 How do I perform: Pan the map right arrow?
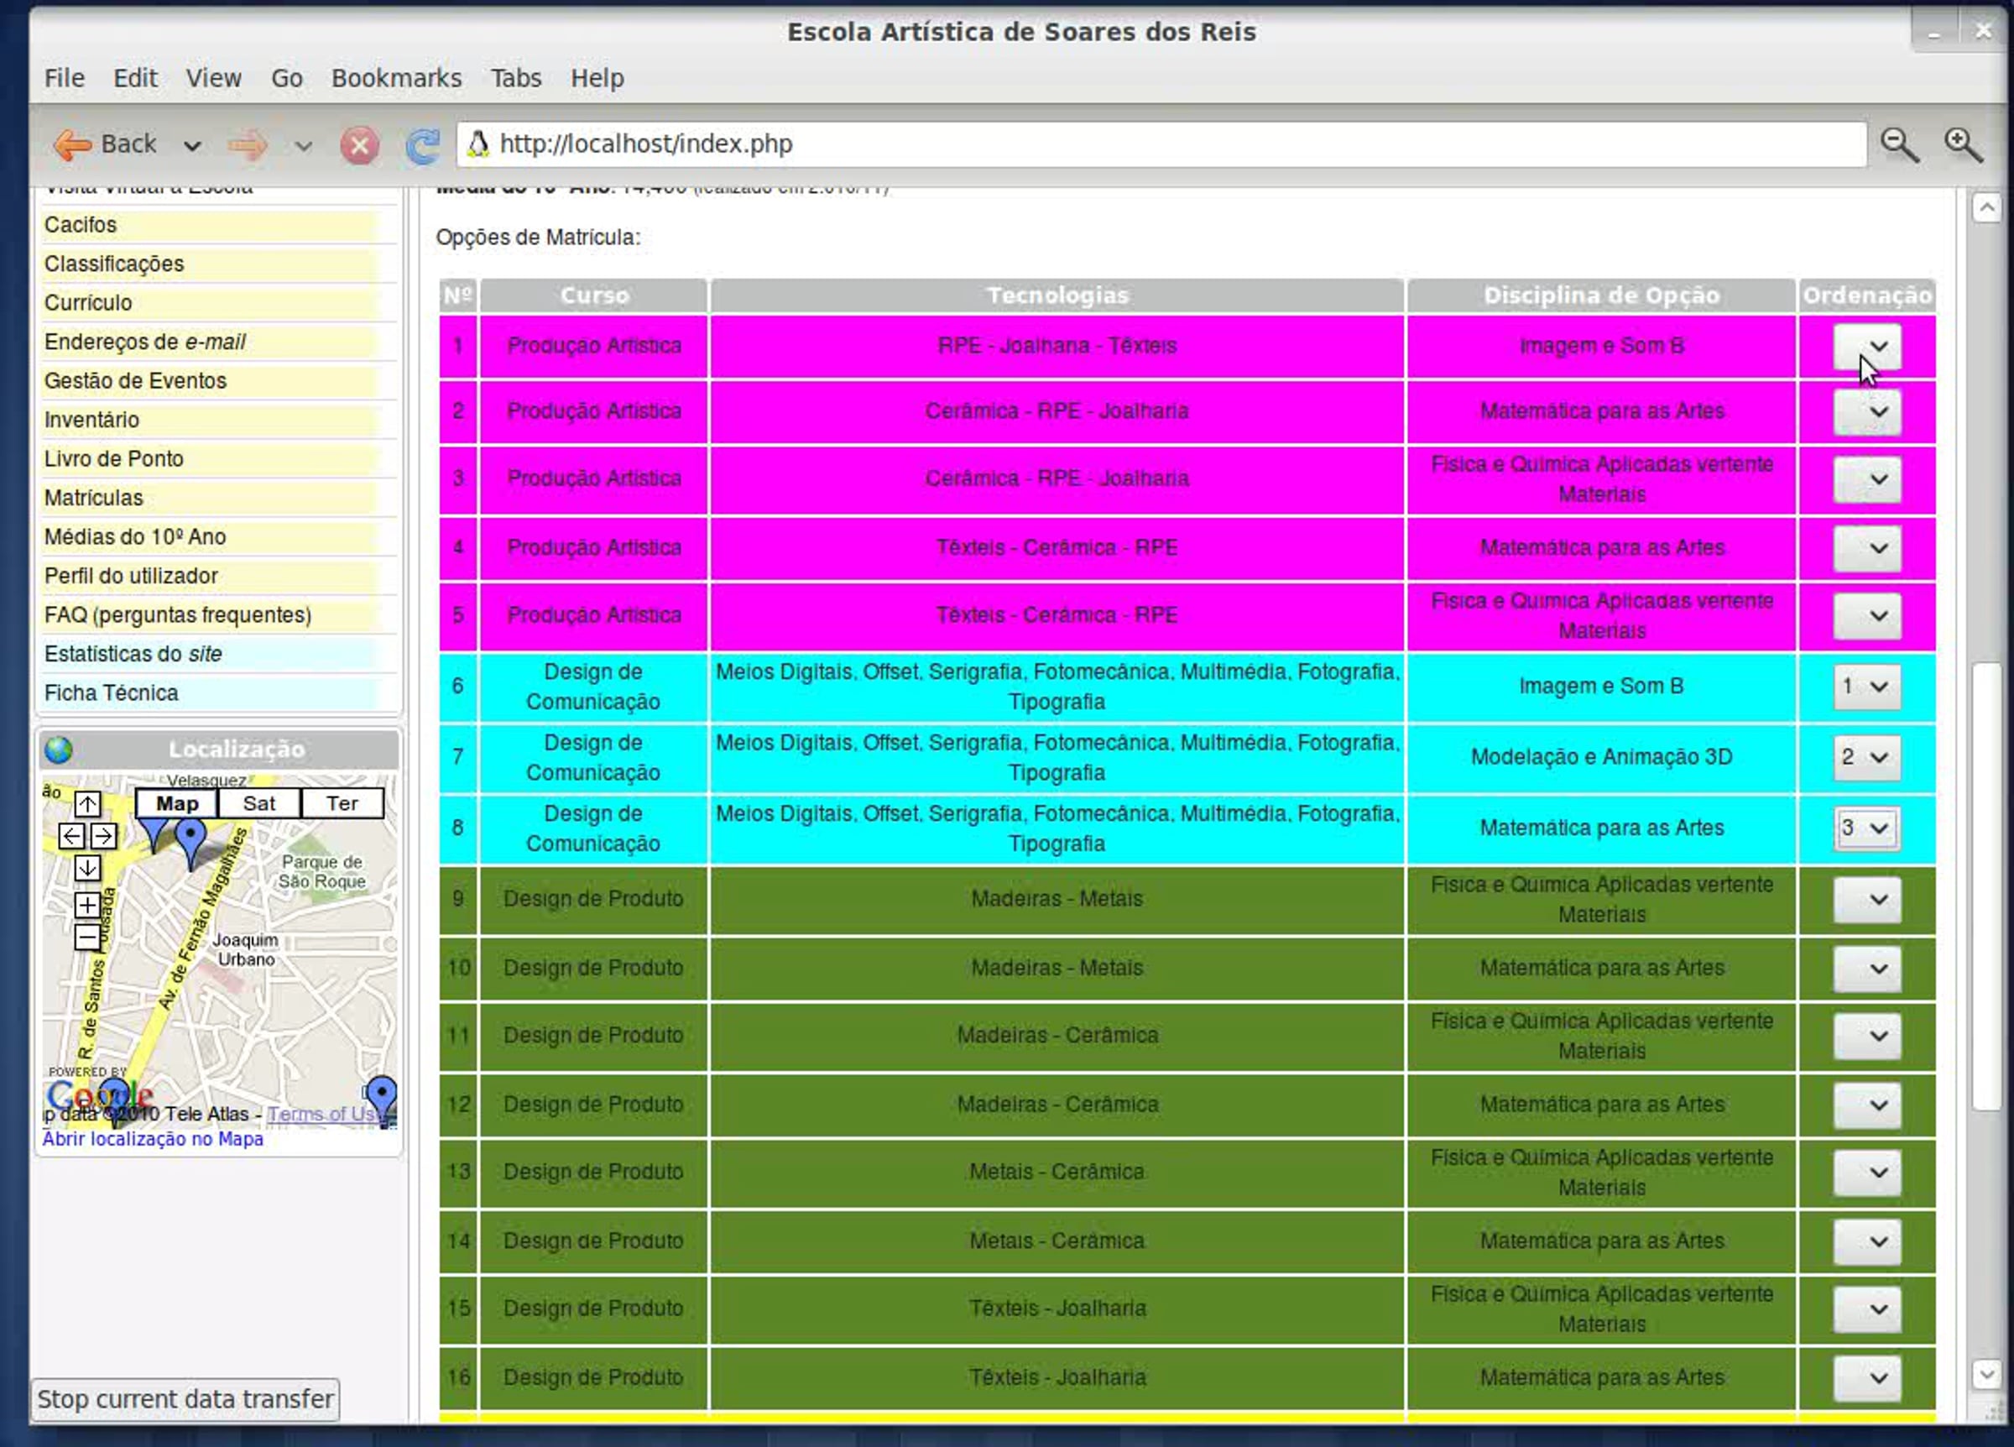click(103, 836)
